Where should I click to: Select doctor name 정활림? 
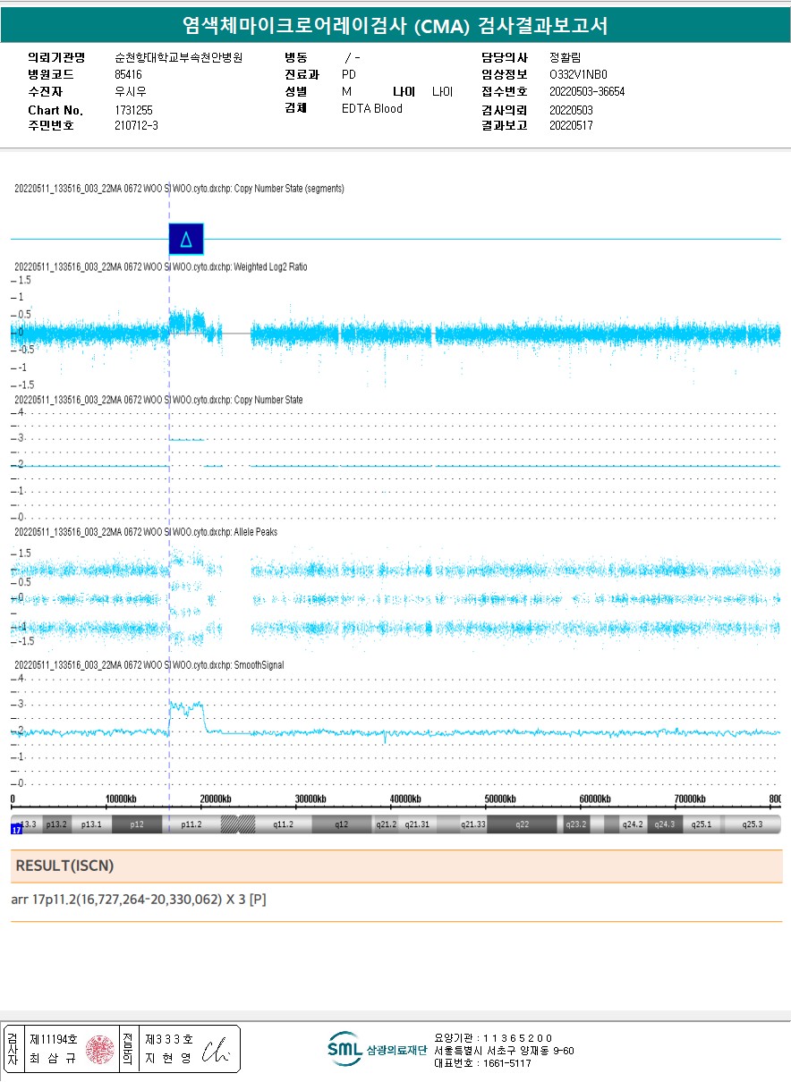(566, 57)
